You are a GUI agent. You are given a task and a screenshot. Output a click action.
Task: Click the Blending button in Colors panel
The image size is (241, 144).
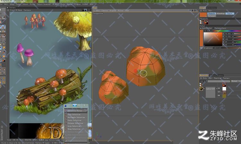click(221, 13)
